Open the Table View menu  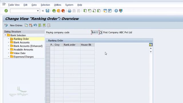coord(14,5)
